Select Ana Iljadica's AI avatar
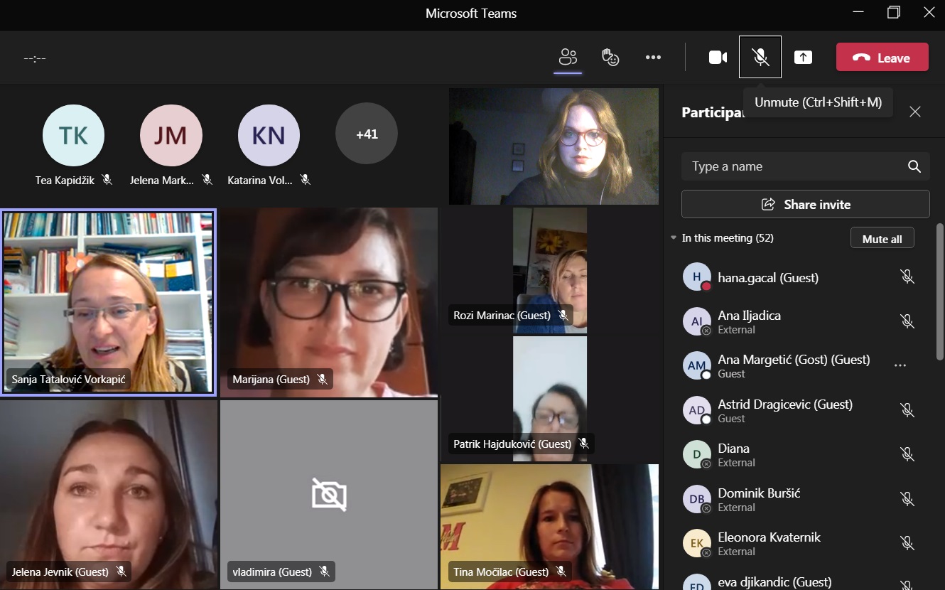The image size is (945, 590). coord(697,321)
